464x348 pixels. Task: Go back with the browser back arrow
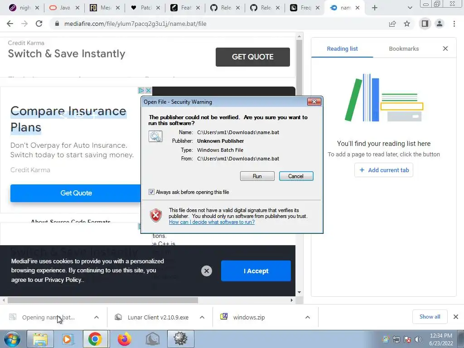click(x=10, y=24)
